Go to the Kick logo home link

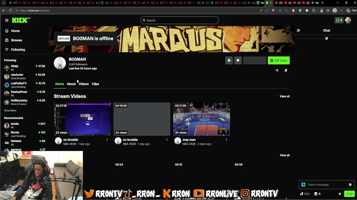pos(21,20)
